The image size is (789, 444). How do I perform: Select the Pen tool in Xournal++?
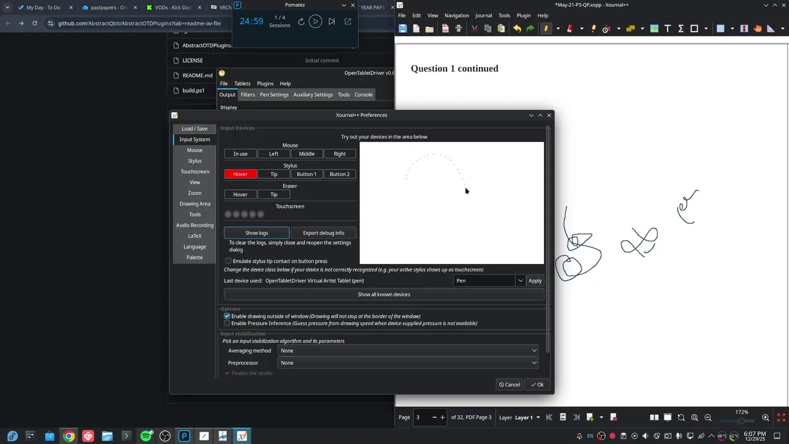[546, 28]
